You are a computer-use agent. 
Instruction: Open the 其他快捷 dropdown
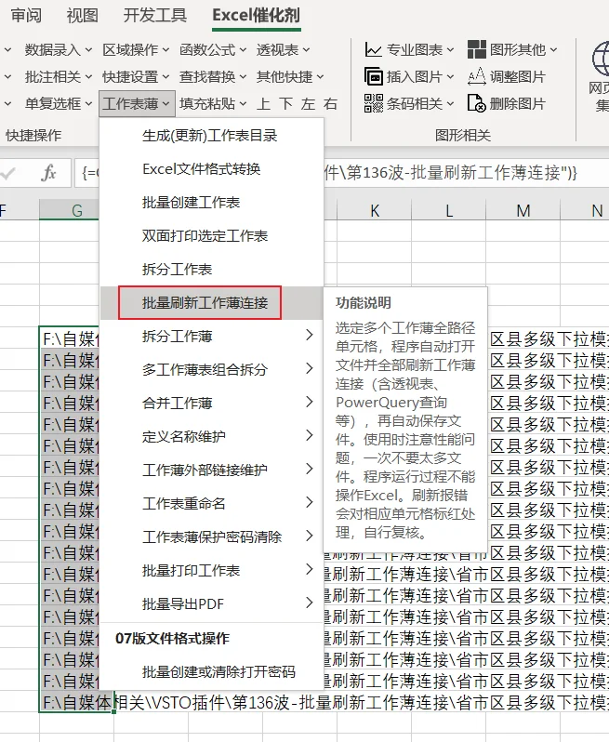[290, 76]
